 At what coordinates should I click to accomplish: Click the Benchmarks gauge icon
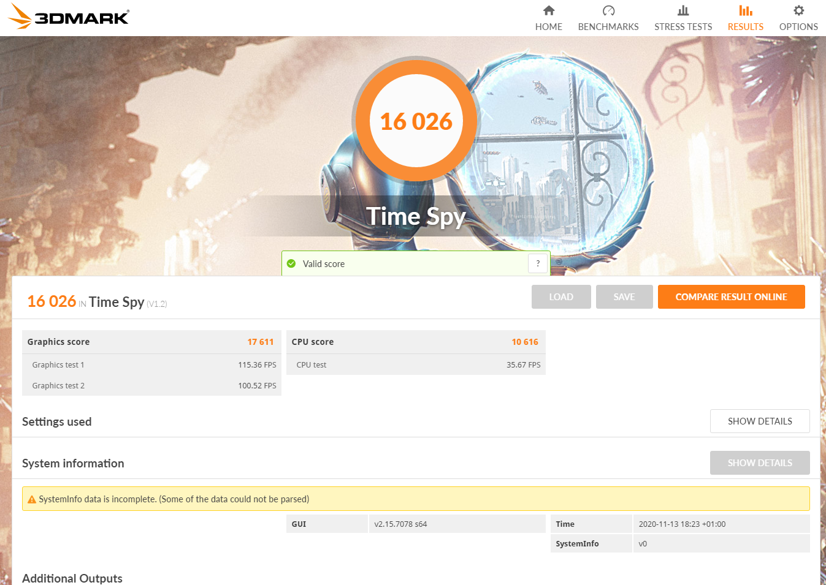pos(608,10)
